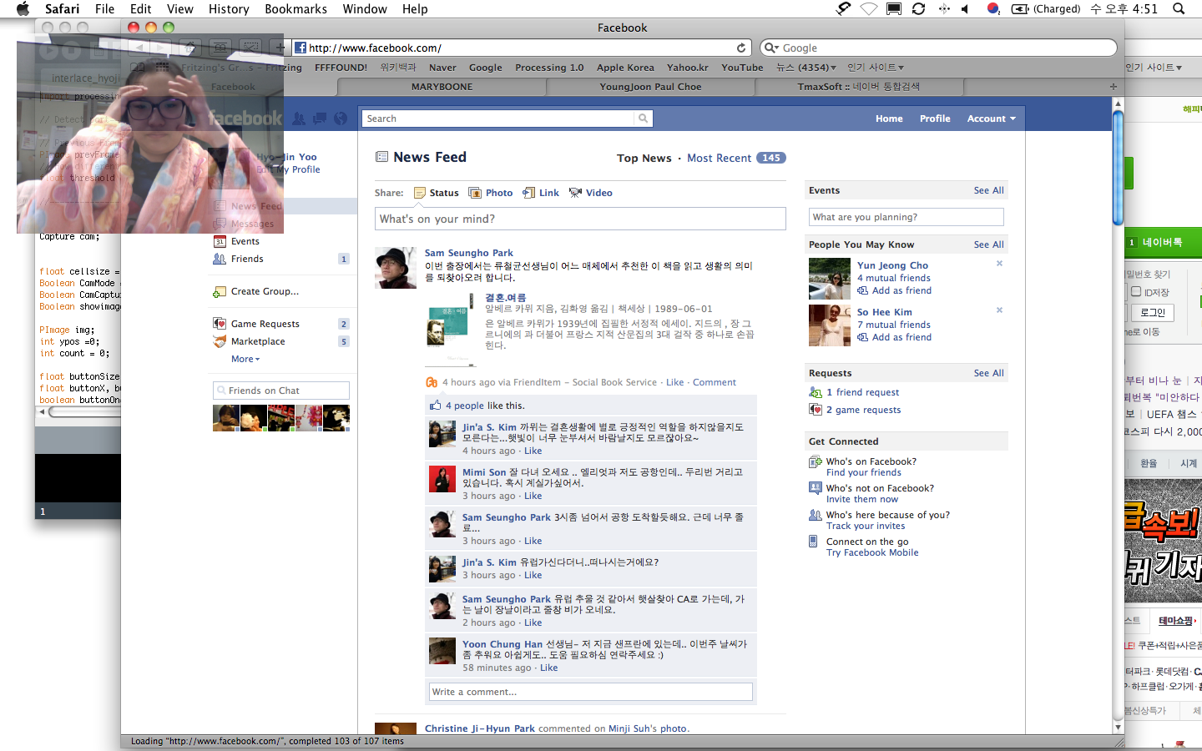Switch to the YoungJoon Paul Choe tab
This screenshot has height=751, width=1202.
tap(650, 87)
